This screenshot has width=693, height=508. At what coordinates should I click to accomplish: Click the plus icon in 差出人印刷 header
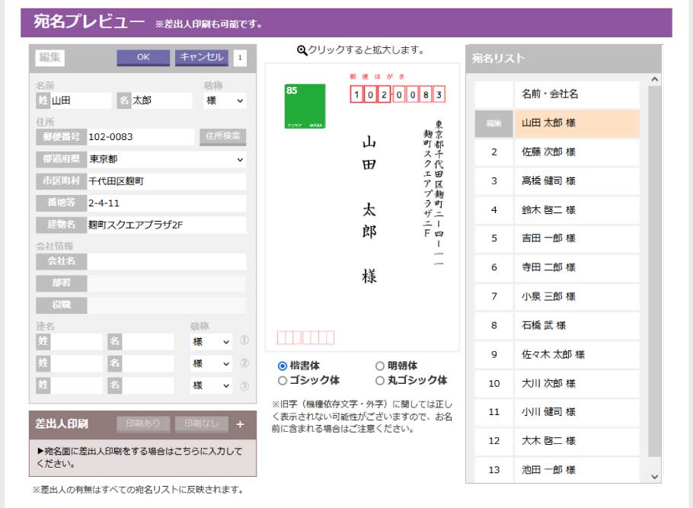pyautogui.click(x=240, y=424)
